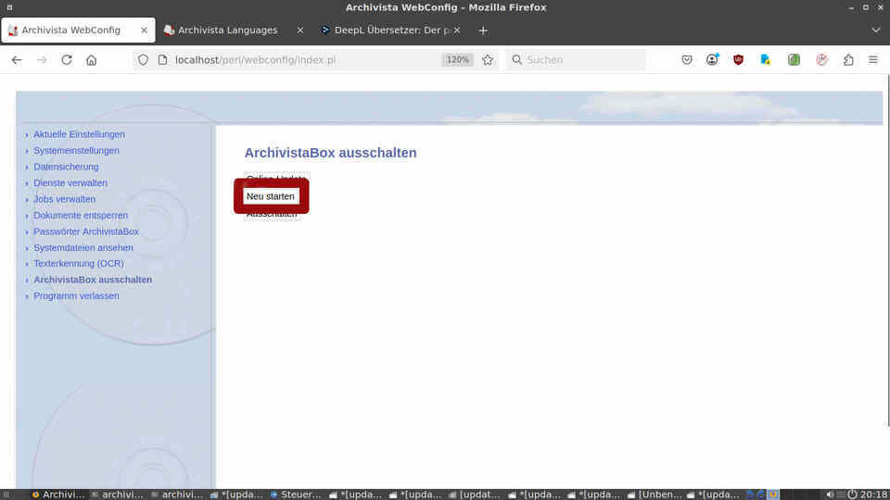Image resolution: width=890 pixels, height=500 pixels.
Task: Open Systemeinstellungen in the sidebar
Action: [x=76, y=150]
